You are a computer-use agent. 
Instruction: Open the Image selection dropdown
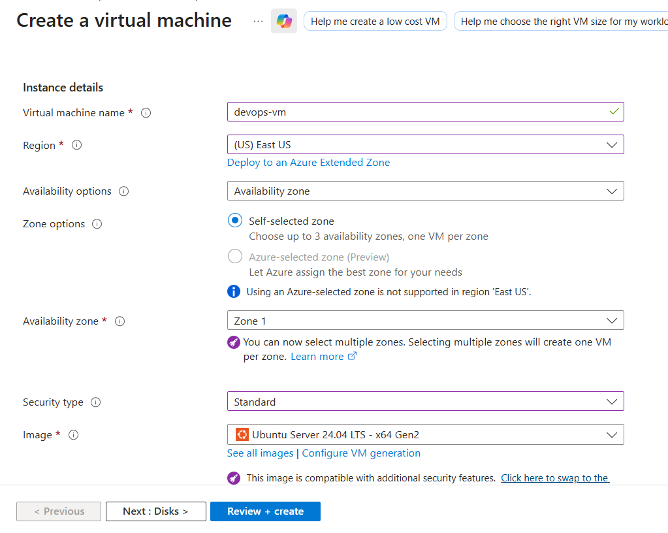pos(425,434)
